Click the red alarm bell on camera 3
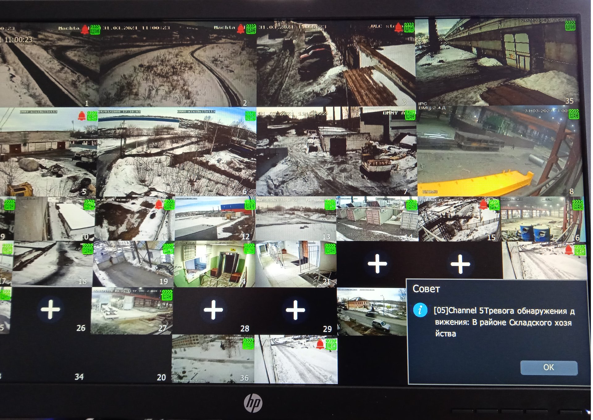This screenshot has height=420, width=593. point(398,27)
